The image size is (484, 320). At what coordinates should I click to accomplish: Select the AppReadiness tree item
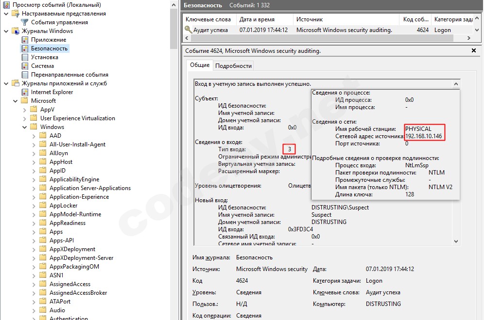68,223
